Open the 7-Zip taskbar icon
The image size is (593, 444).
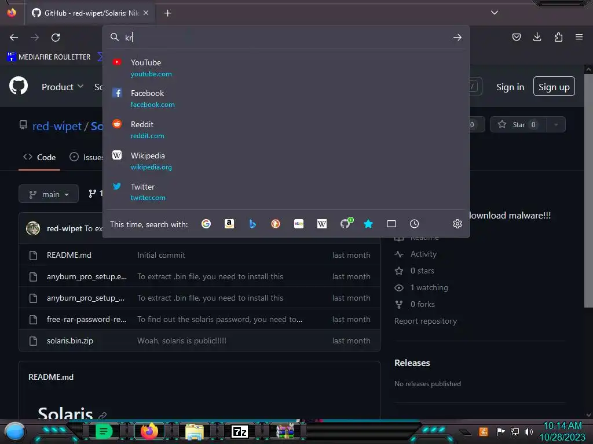[x=239, y=431]
